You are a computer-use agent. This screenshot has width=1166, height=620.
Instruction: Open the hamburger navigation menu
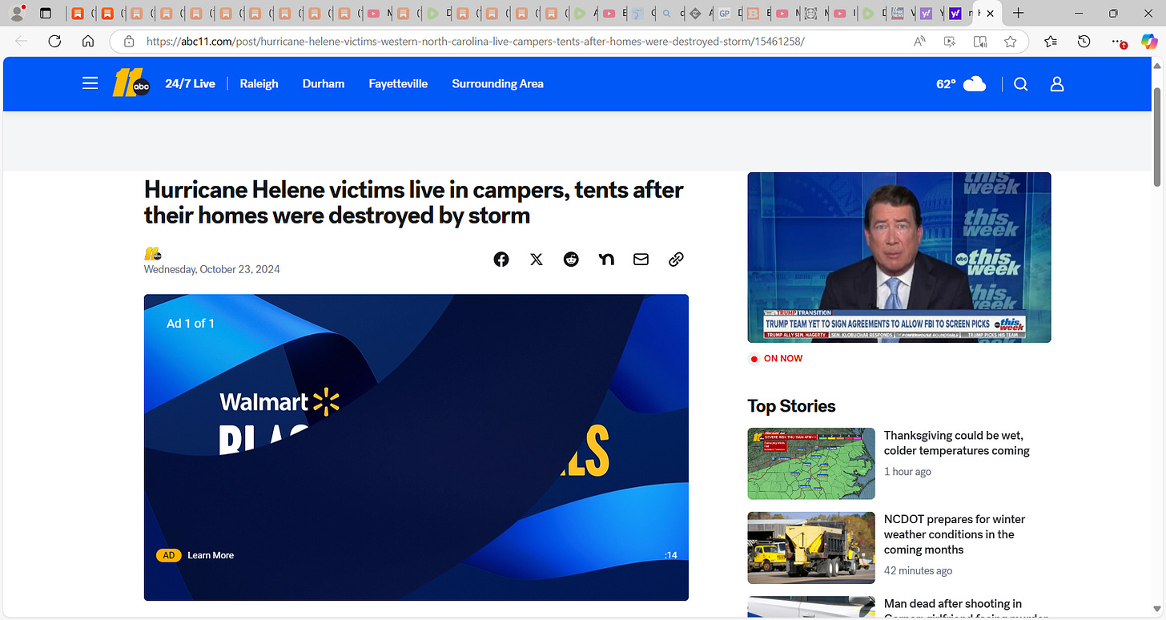coord(90,83)
